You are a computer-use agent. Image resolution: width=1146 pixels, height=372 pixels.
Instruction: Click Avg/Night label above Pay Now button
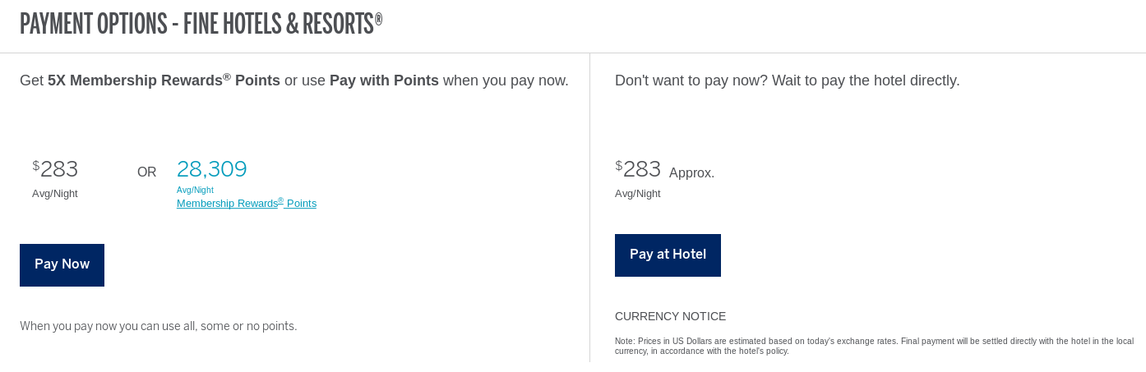tap(54, 194)
